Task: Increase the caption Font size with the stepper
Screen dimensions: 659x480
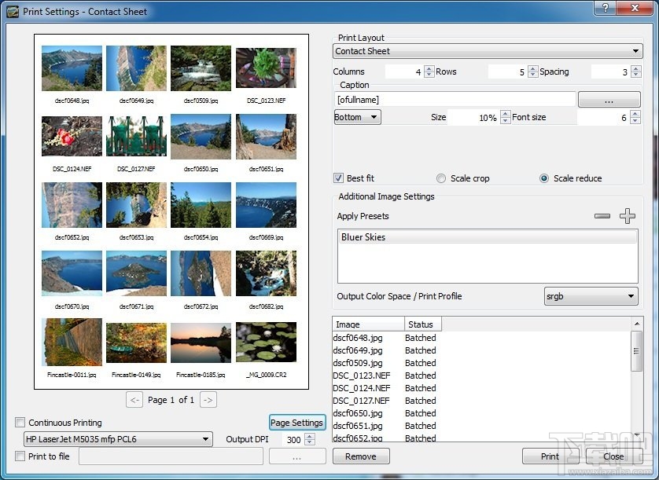Action: [637, 114]
